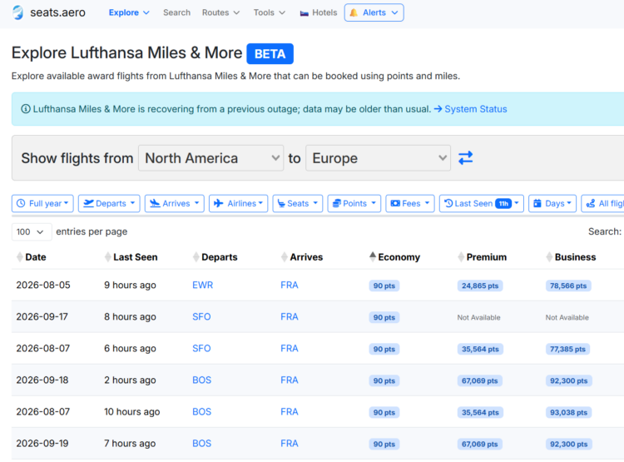Image resolution: width=624 pixels, height=462 pixels.
Task: Click the seats.aero logo icon
Action: [x=18, y=12]
